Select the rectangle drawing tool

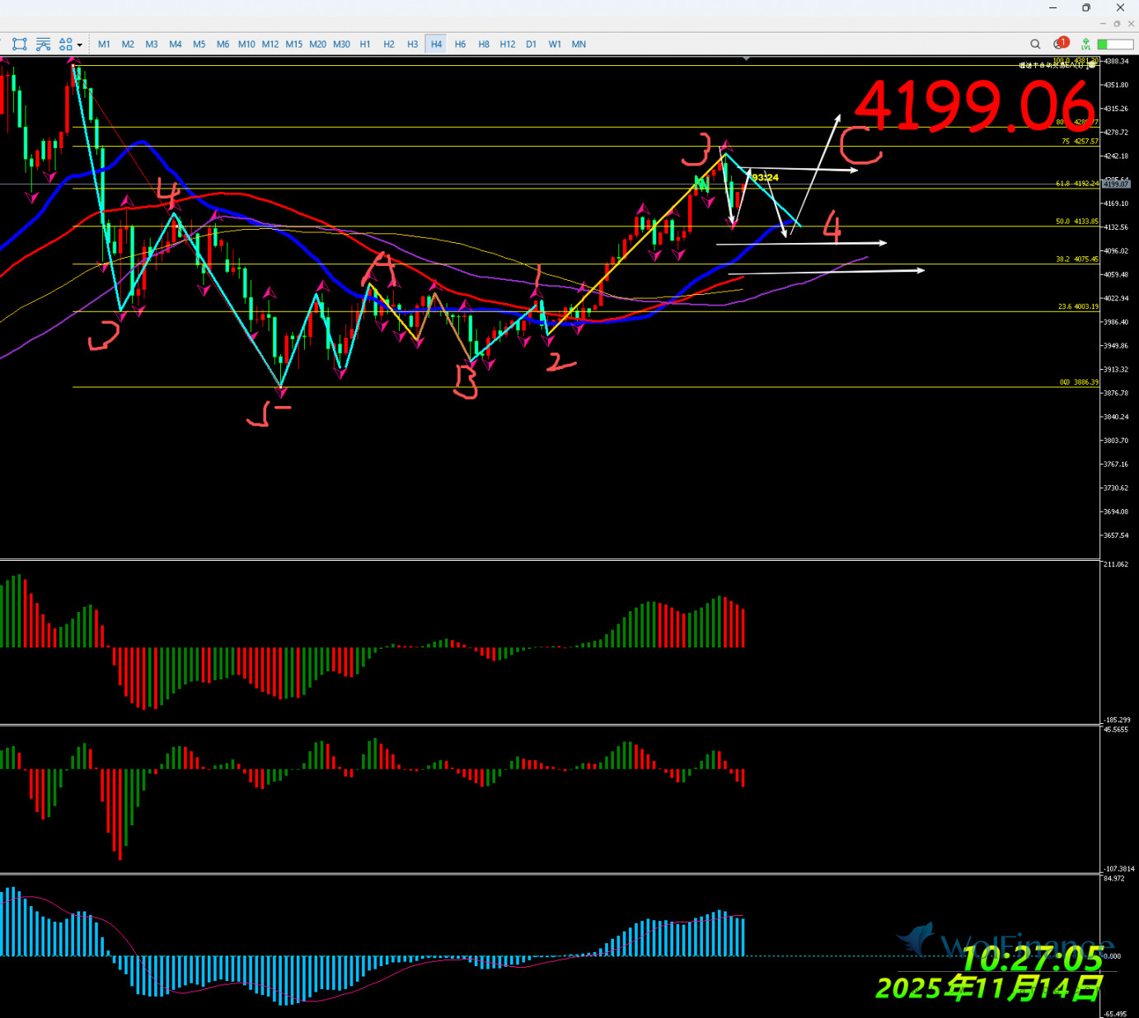(x=20, y=44)
